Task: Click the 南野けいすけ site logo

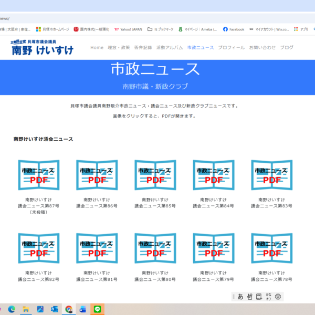Action: tap(42, 48)
